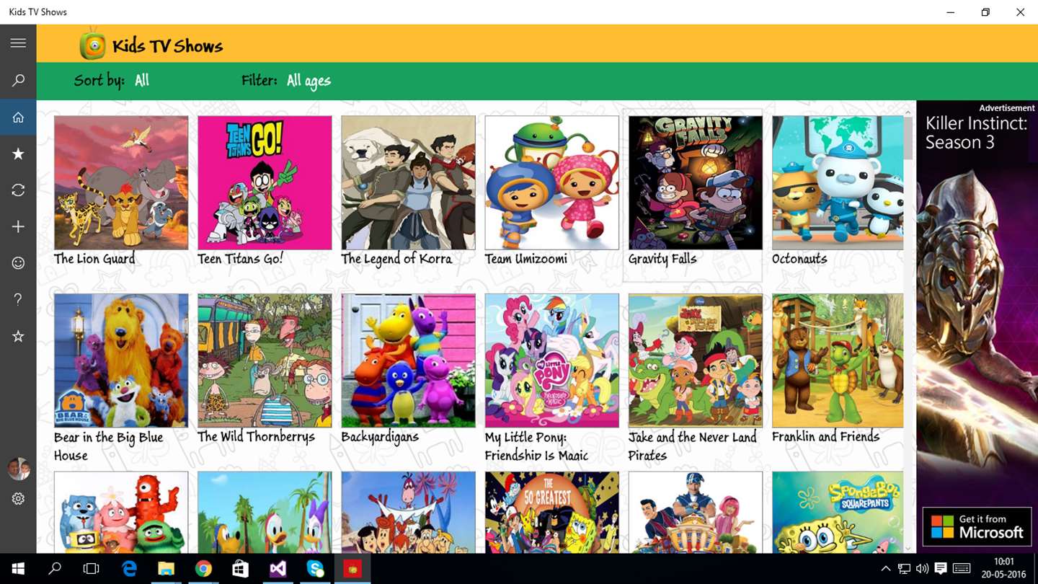1038x584 pixels.
Task: Click the search magnifier in the sidebar
Action: [18, 80]
